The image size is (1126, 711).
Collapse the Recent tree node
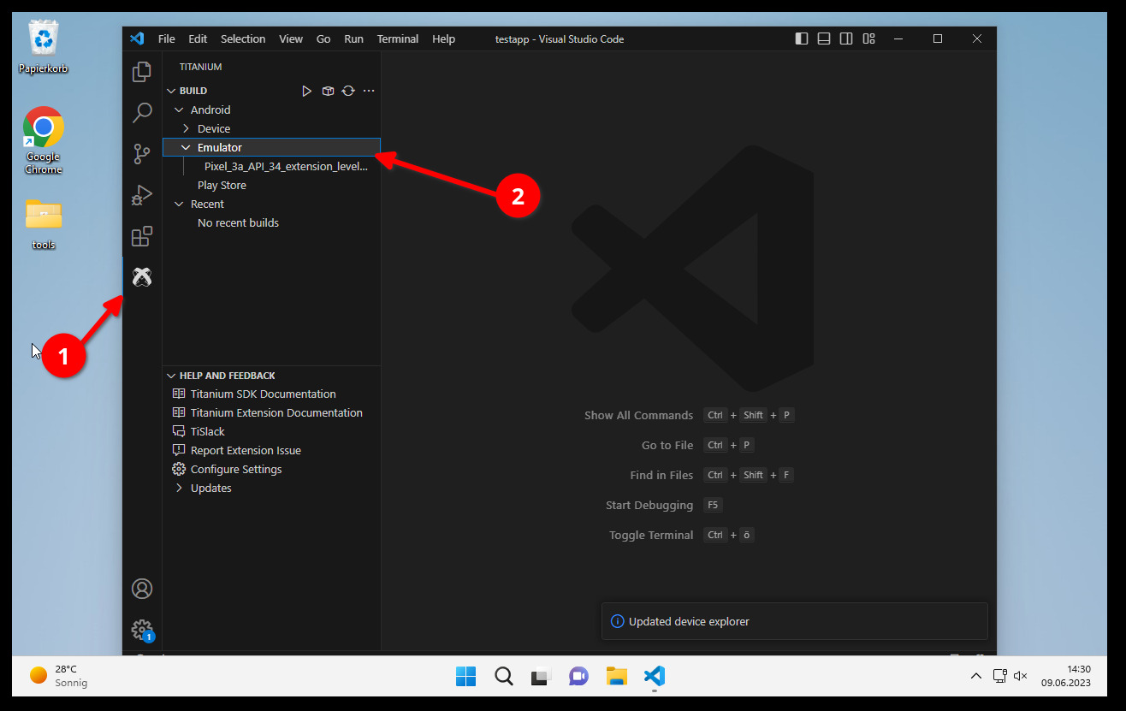point(179,204)
